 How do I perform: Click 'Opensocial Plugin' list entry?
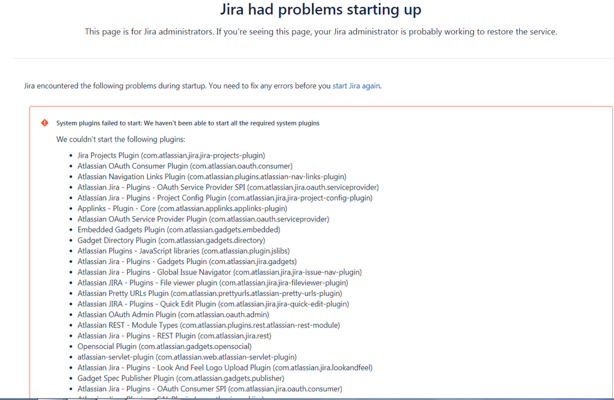[164, 346]
